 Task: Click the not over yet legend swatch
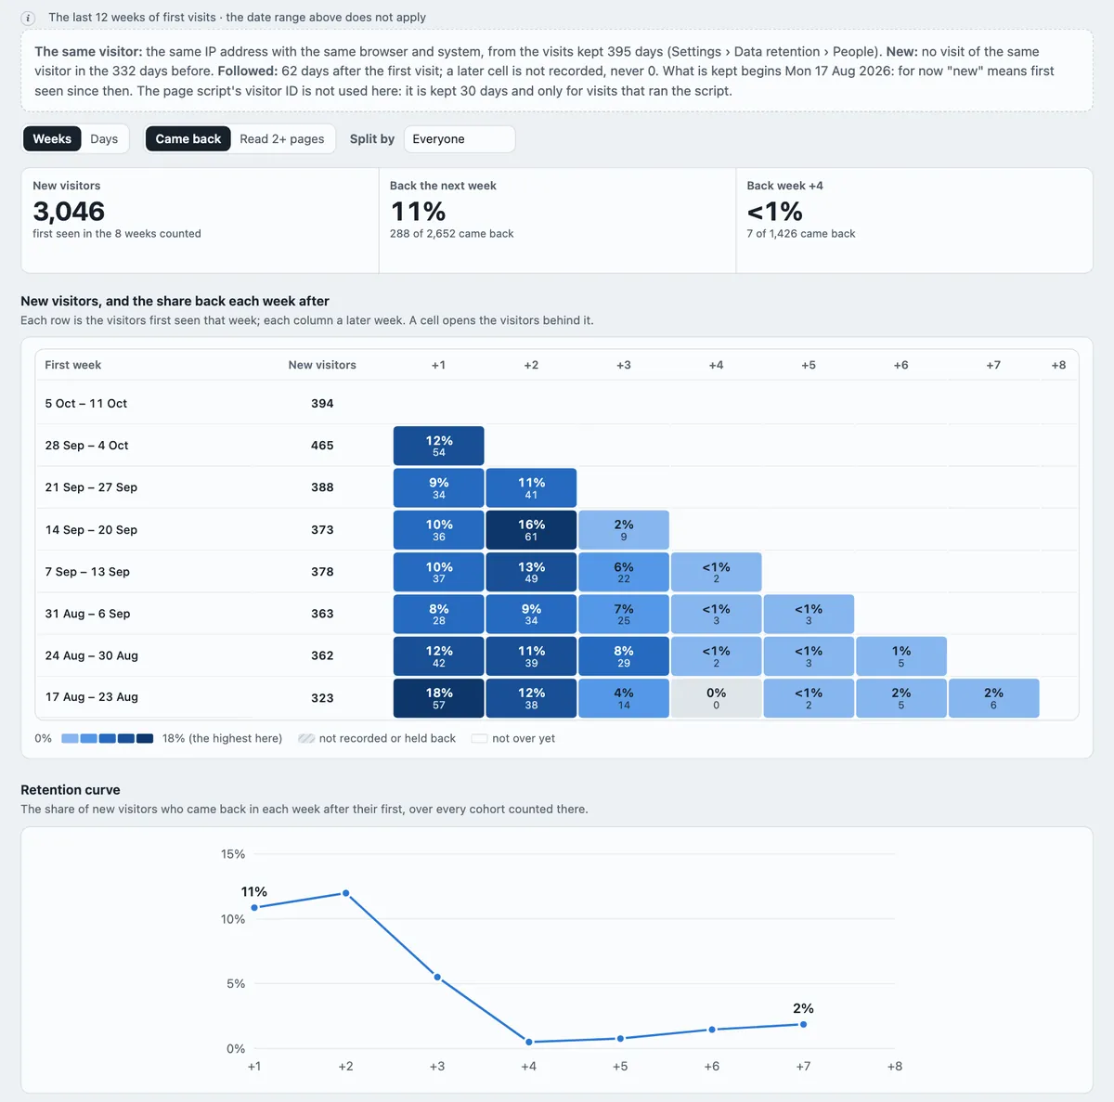tap(479, 739)
